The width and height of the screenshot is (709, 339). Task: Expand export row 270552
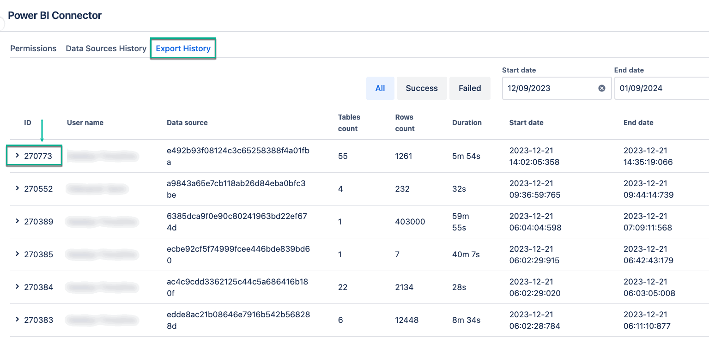(18, 188)
